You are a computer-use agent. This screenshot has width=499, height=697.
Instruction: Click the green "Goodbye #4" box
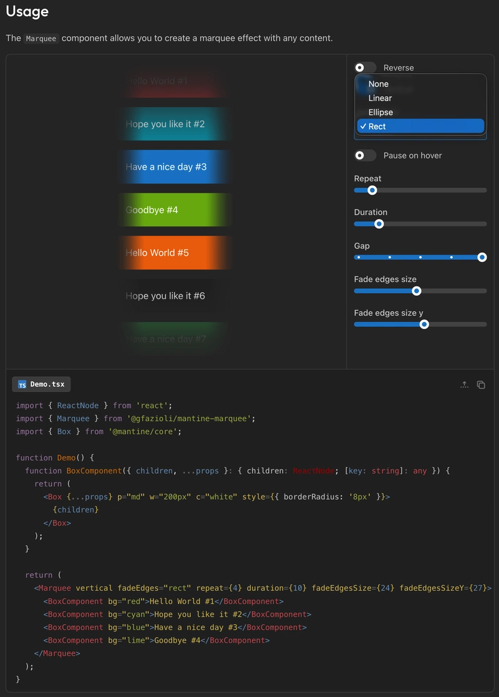(x=175, y=210)
